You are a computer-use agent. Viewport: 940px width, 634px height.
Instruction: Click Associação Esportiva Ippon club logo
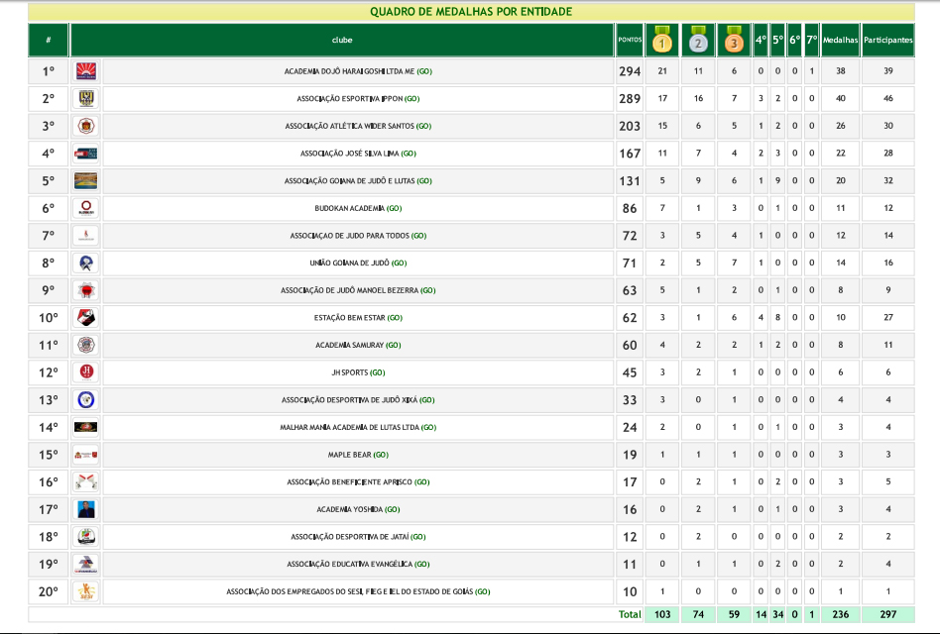pos(85,99)
